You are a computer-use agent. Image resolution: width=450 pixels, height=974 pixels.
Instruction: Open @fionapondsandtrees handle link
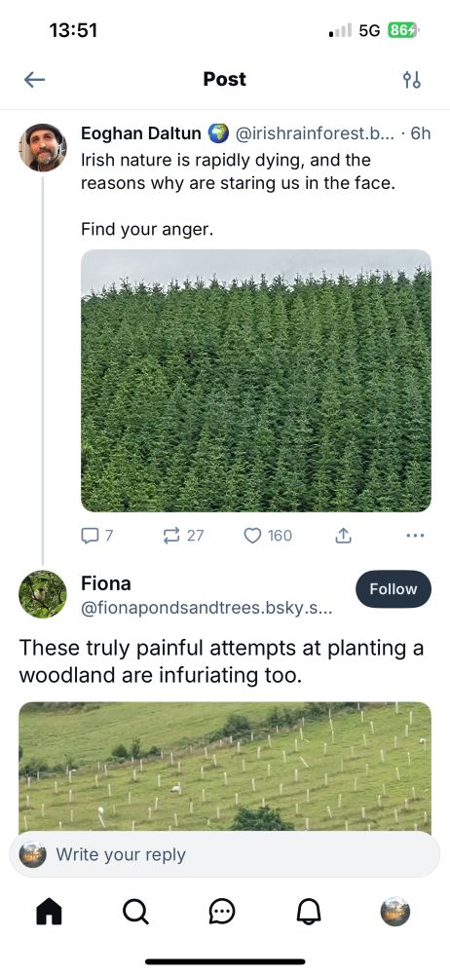(x=206, y=609)
